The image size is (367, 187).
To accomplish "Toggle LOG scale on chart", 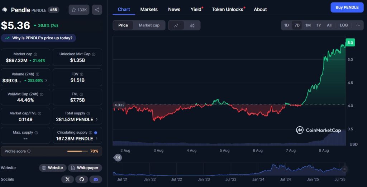I will click(344, 25).
